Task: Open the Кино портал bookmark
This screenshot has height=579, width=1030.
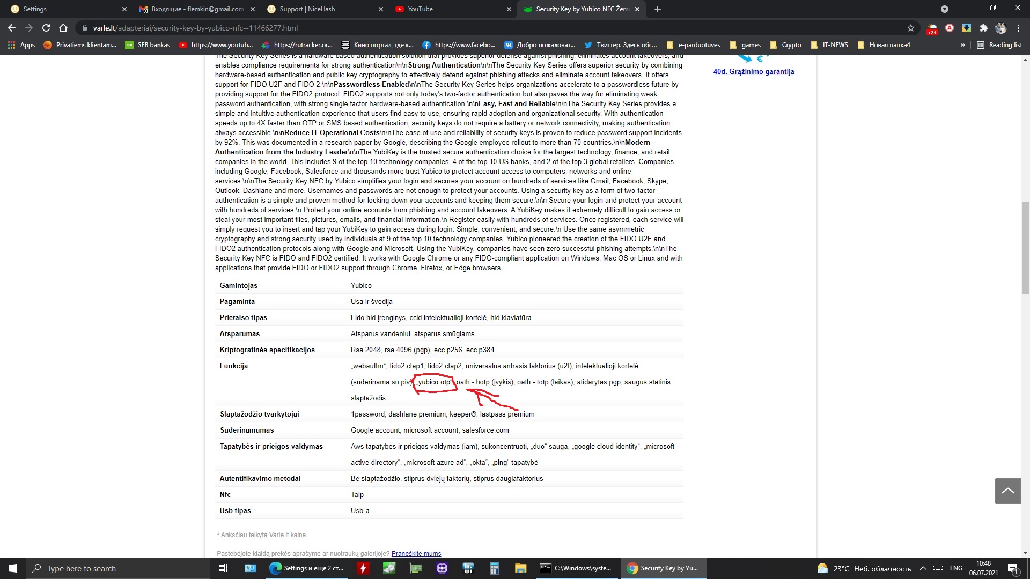Action: (x=378, y=45)
